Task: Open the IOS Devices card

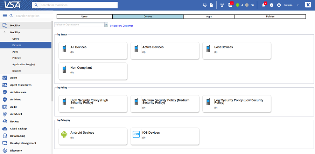Action: pos(165,136)
